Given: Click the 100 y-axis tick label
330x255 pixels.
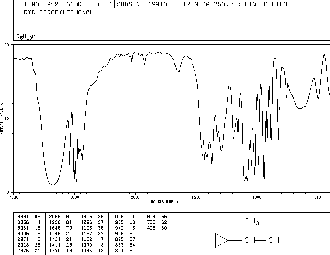Looking at the screenshot, I should pyautogui.click(x=6, y=45).
